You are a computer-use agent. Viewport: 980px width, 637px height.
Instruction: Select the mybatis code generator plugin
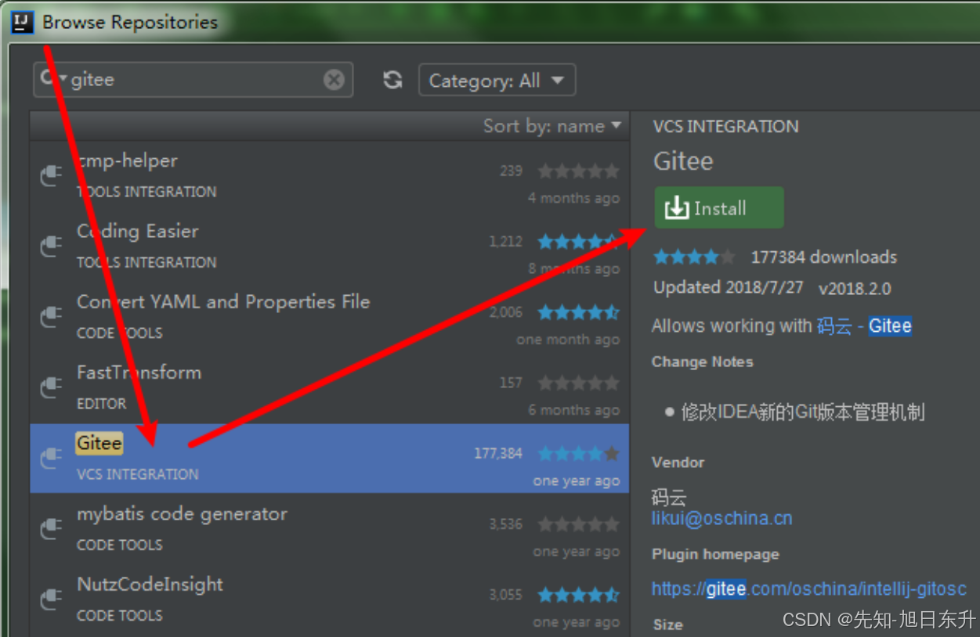coord(329,529)
